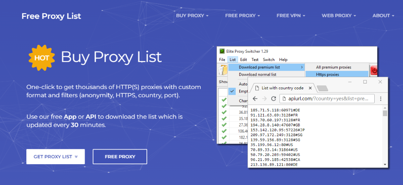Open the Help menu in Proxy Switcher
This screenshot has height=185, width=403.
(x=283, y=59)
